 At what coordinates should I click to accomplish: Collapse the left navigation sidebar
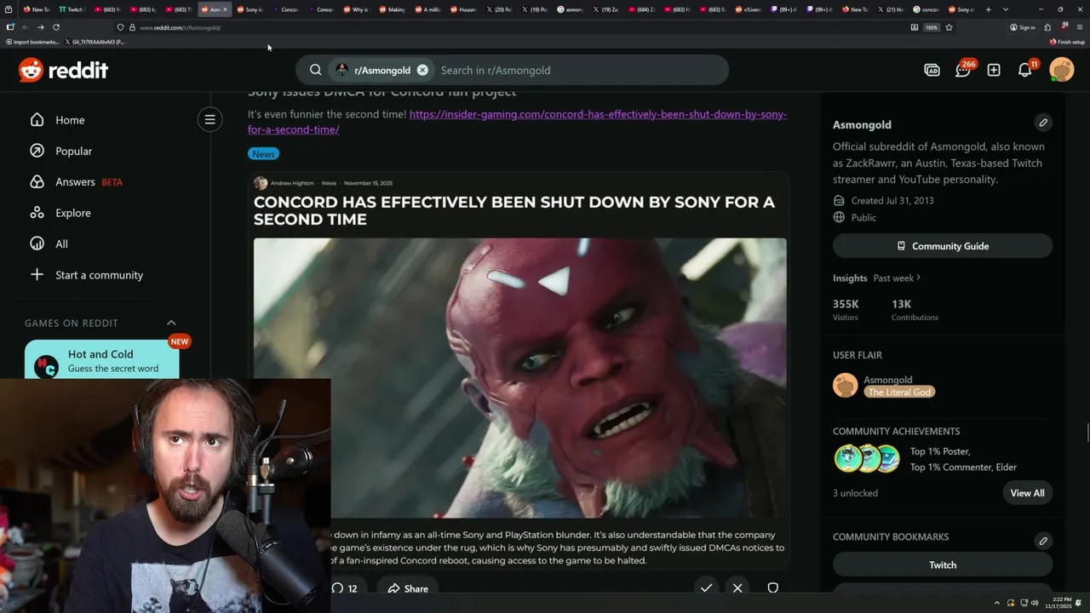(x=209, y=119)
